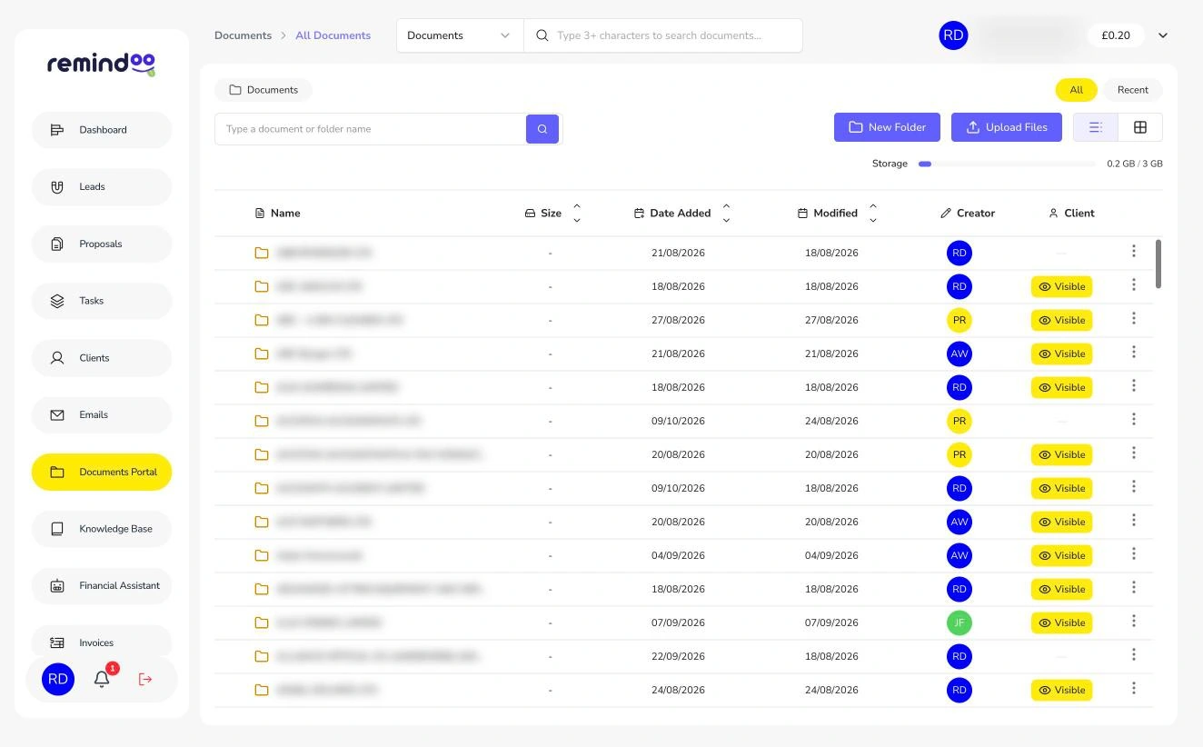The image size is (1203, 747).
Task: Open Documents Portal in the sidebar
Action: pos(102,472)
